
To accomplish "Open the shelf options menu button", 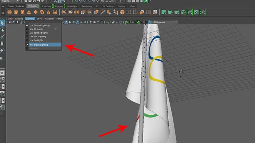I will click(3, 13).
